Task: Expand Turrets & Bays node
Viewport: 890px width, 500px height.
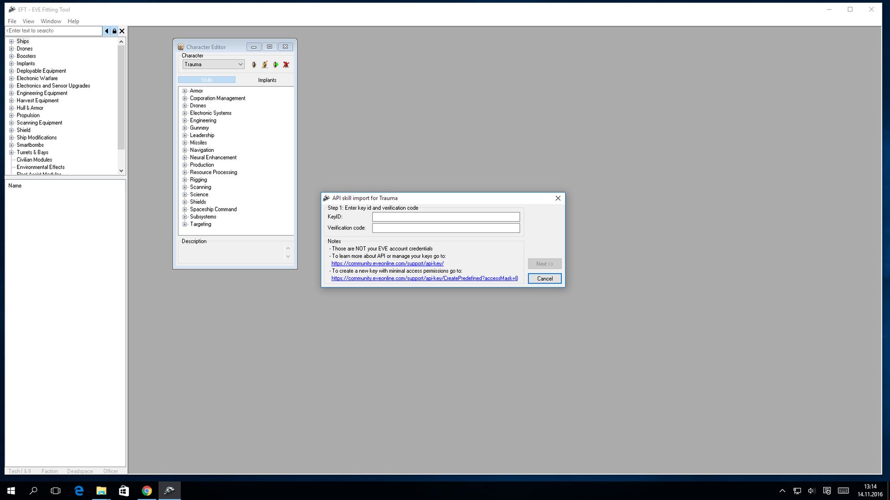Action: [x=11, y=152]
